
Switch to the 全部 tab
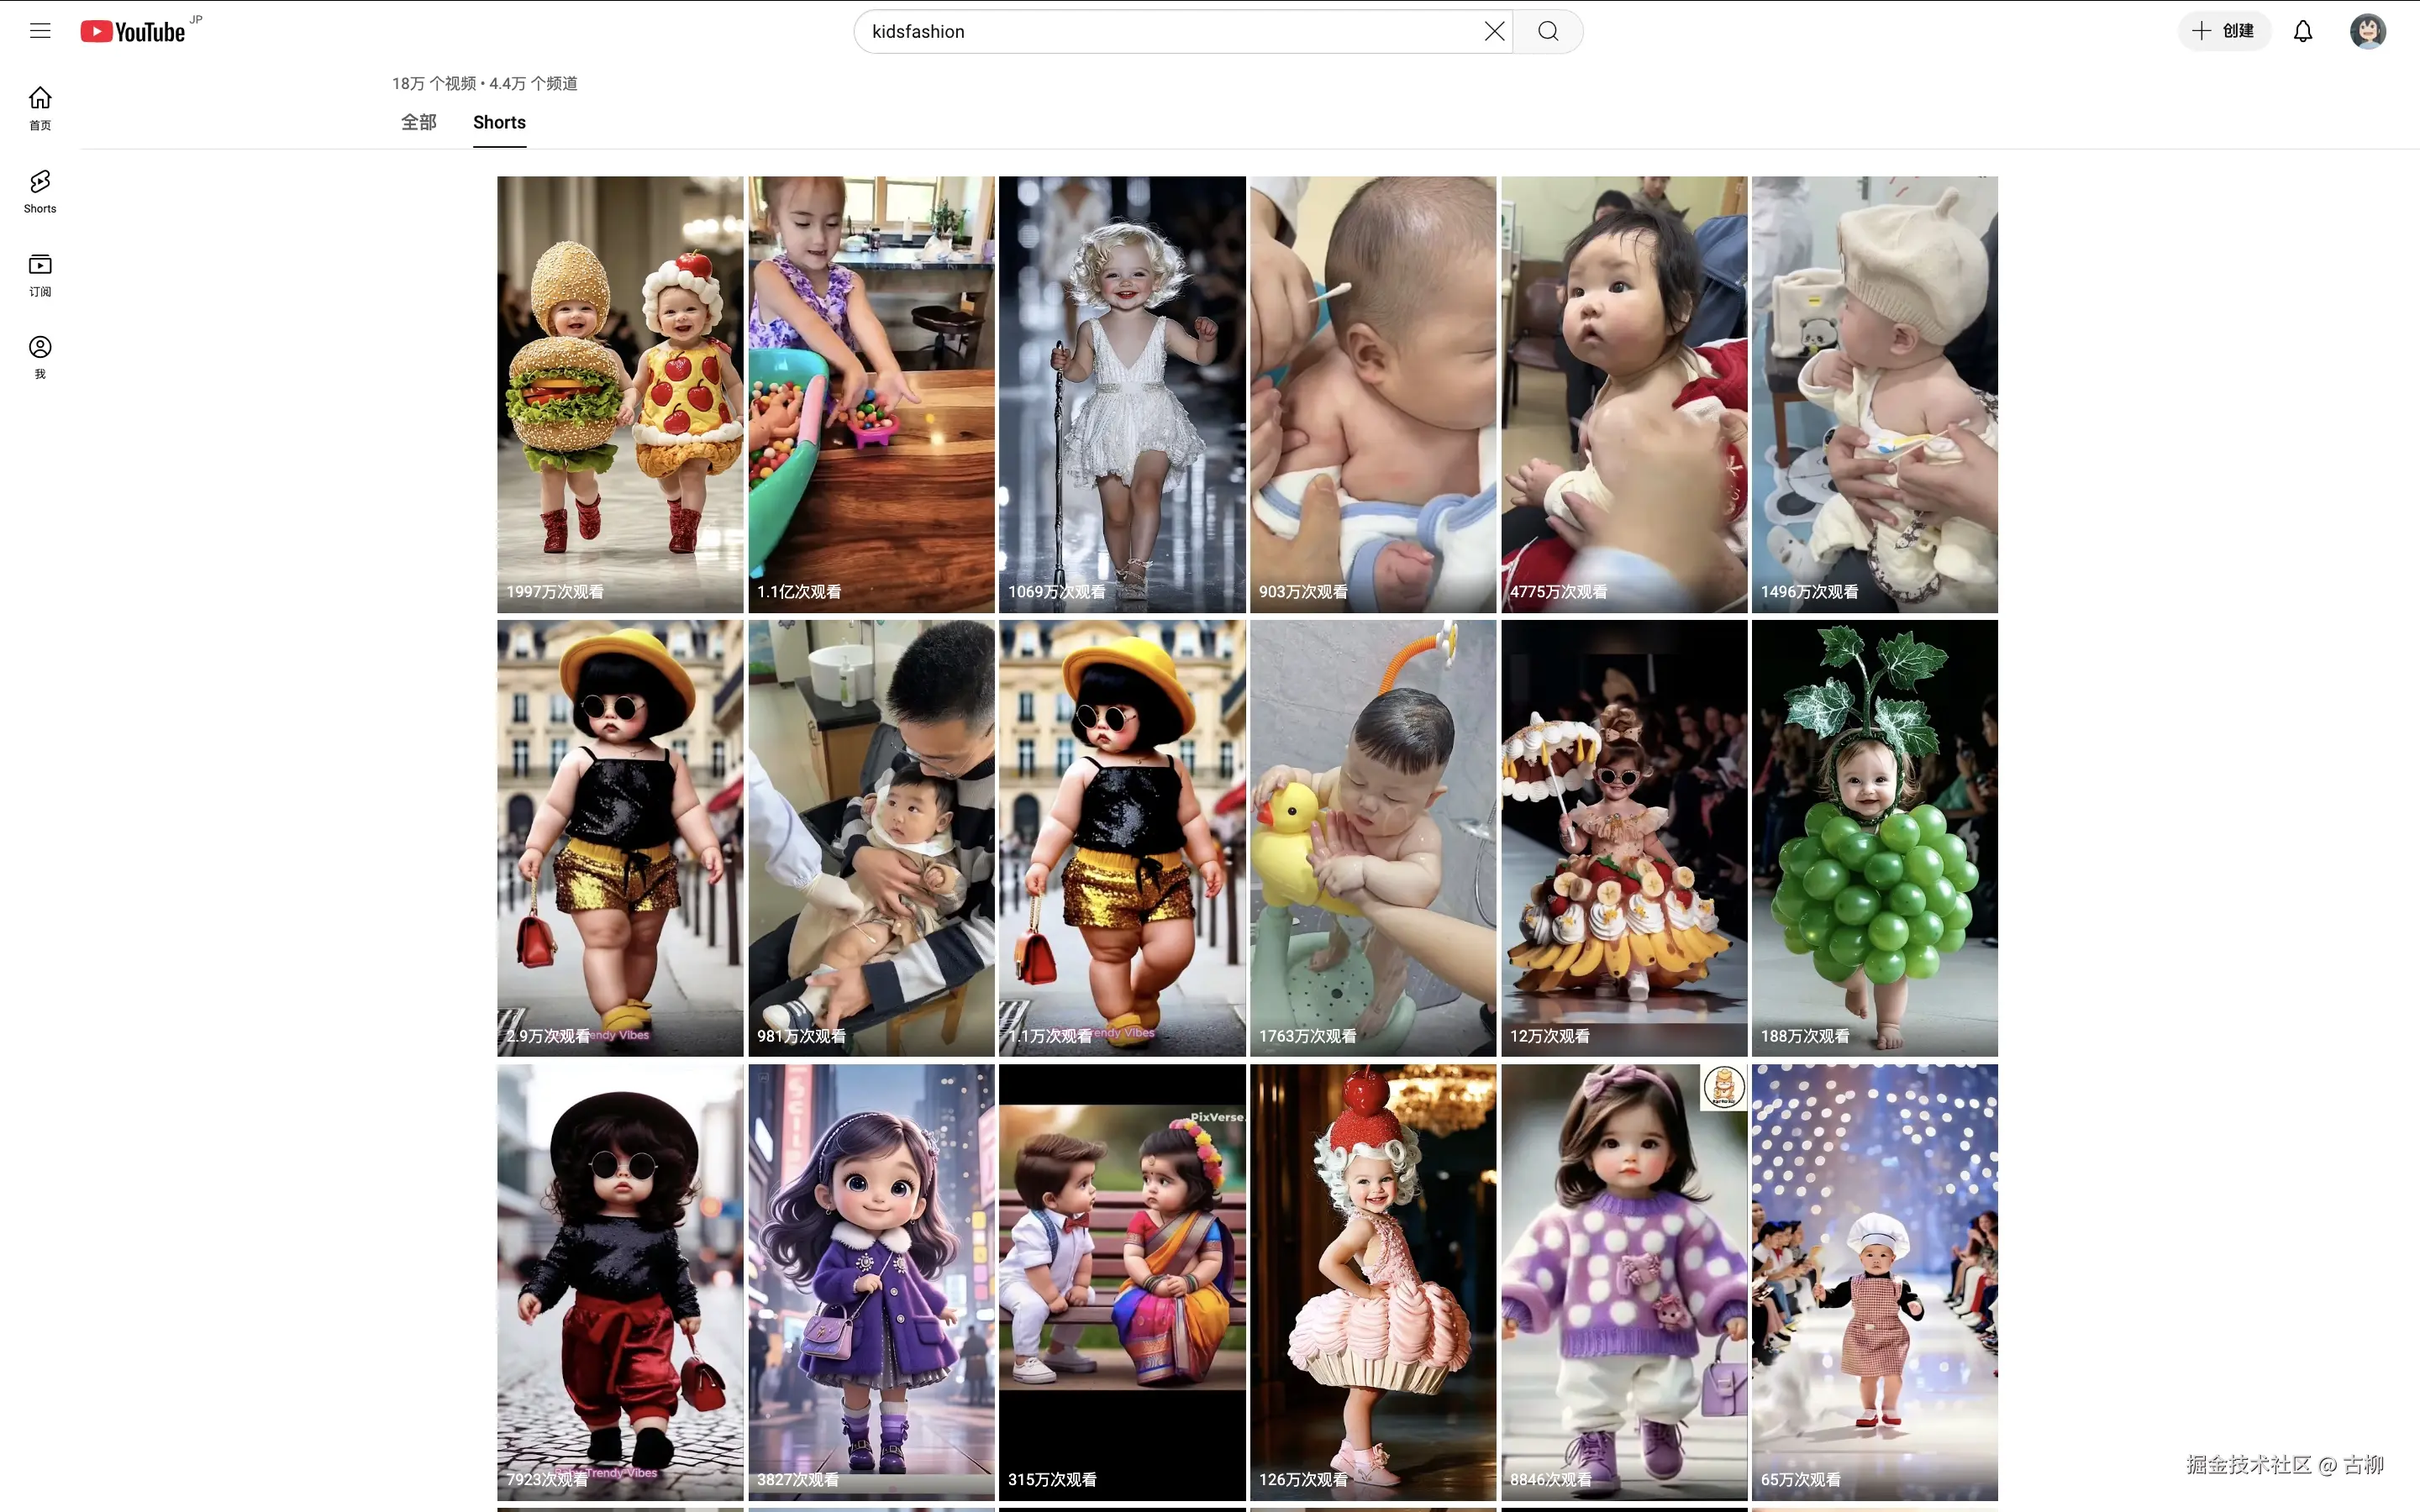pyautogui.click(x=419, y=122)
